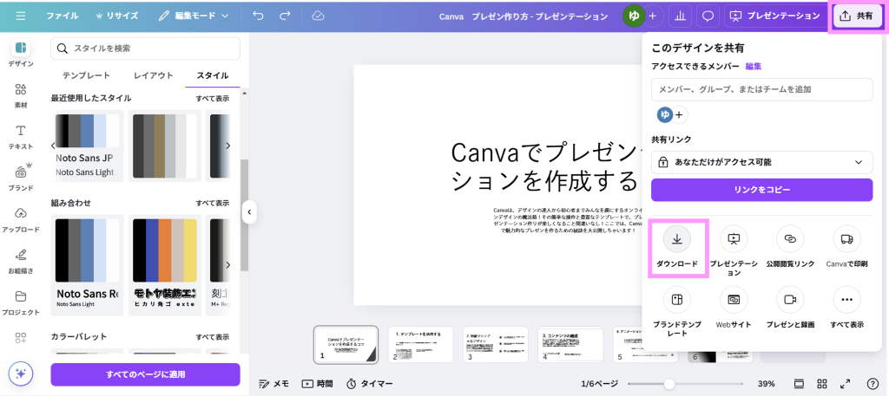Open the Elements (素材) sidebar panel
Screen dimensions: 889x396
21,94
